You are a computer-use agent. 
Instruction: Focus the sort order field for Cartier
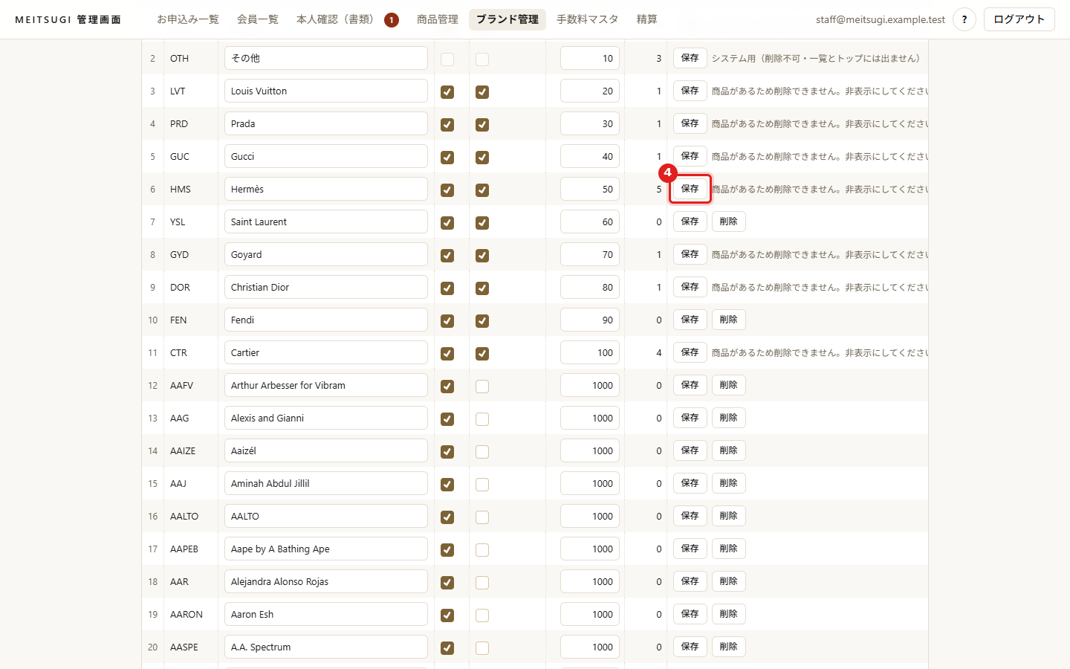coord(590,352)
